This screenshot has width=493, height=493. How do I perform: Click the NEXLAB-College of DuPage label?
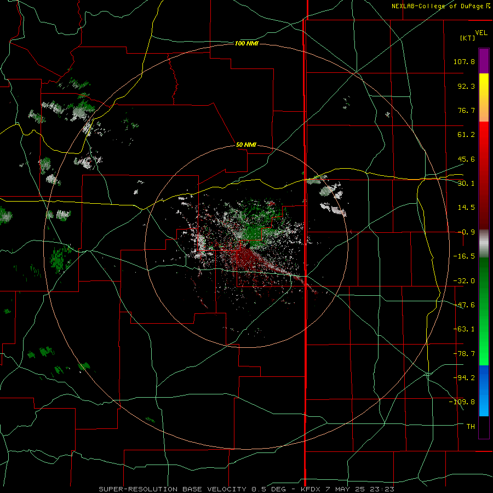(440, 6)
